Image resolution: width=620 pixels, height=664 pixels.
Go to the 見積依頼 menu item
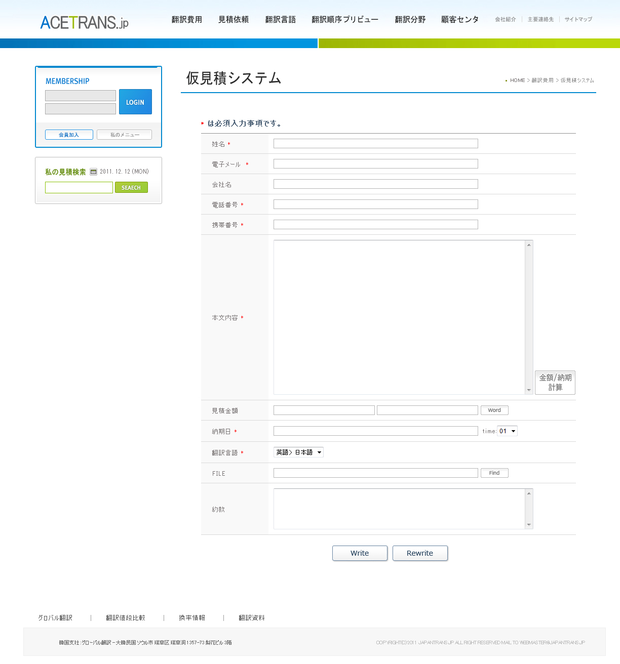point(234,20)
